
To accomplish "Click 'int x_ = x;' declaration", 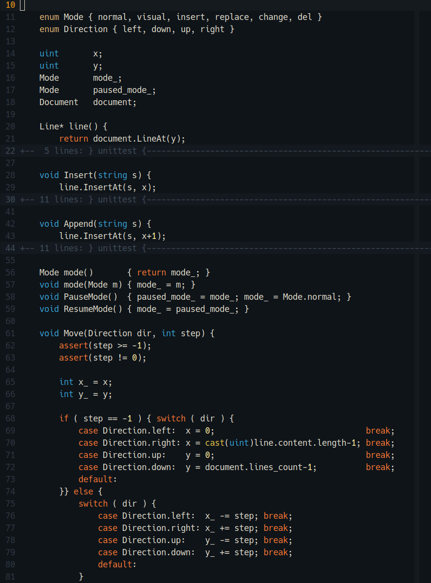I will 86,382.
